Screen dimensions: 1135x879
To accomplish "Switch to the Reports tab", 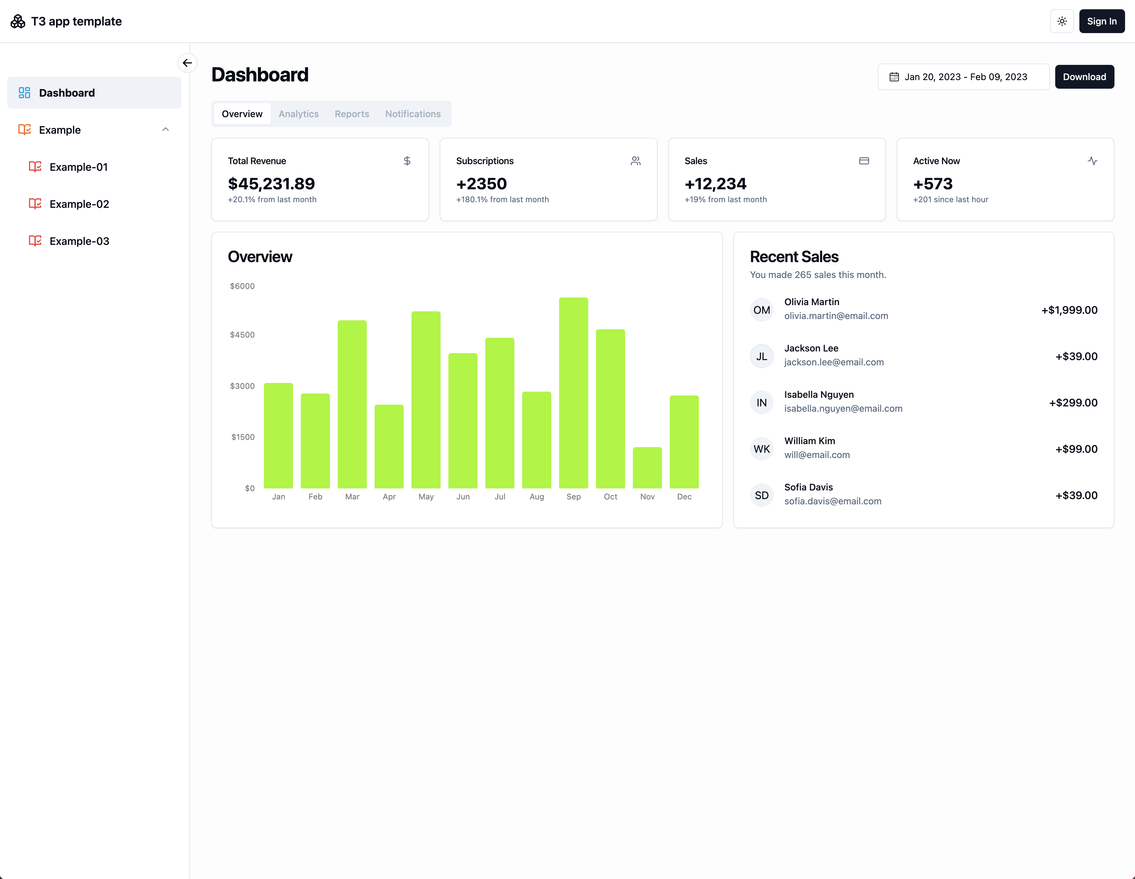I will point(351,114).
